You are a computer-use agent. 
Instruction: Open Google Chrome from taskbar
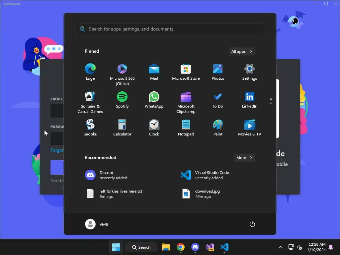pyautogui.click(x=180, y=247)
